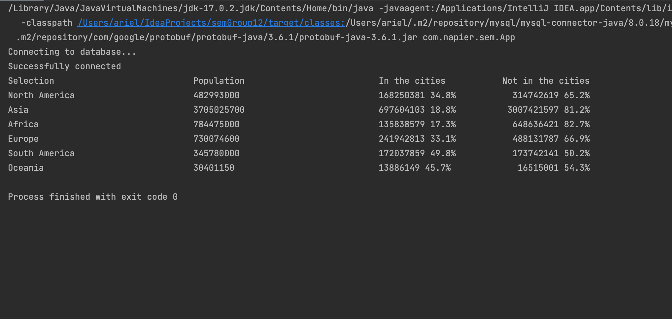672x319 pixels.
Task: Select the 'Oceania' row label
Action: point(26,168)
